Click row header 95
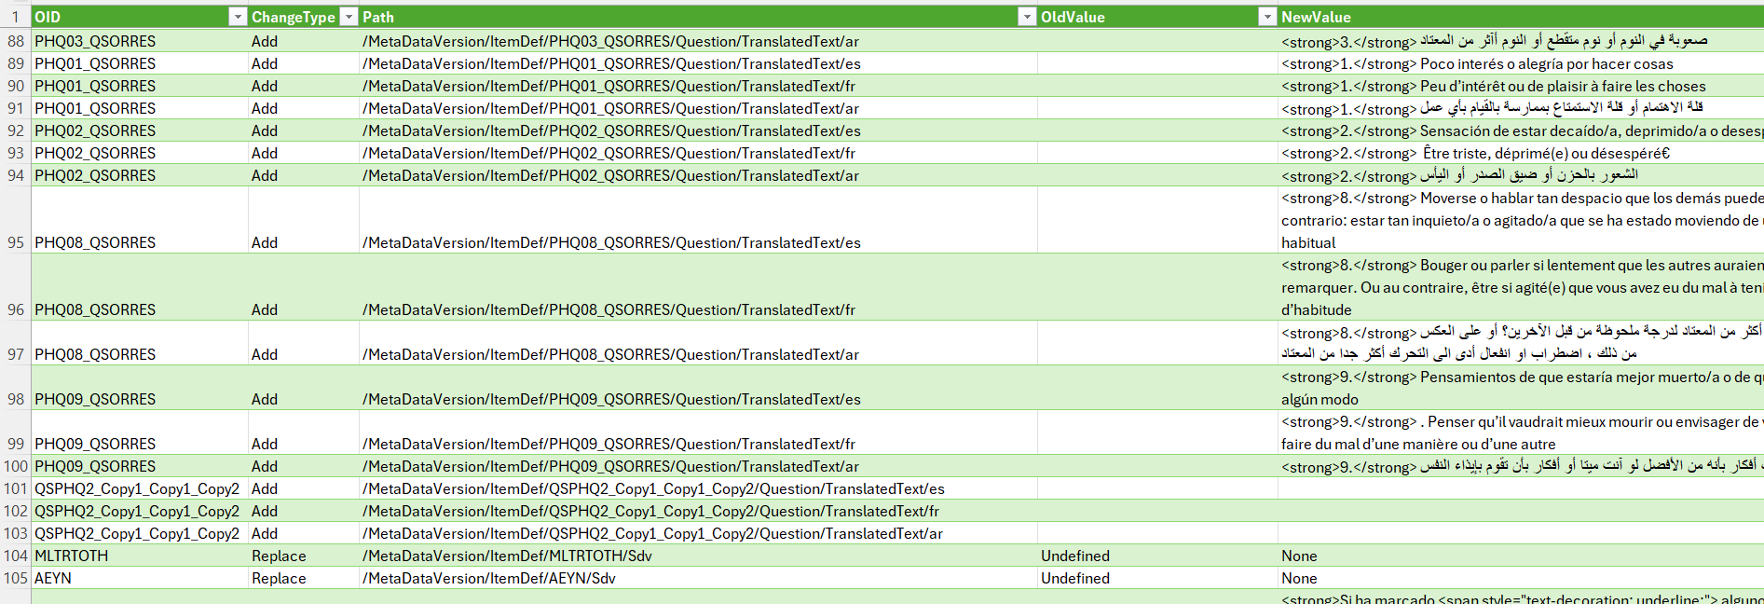The height and width of the screenshot is (604, 1764). pos(16,241)
